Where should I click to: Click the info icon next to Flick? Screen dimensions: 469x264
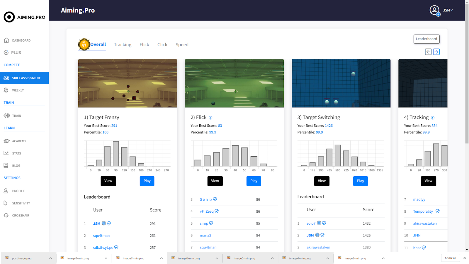[210, 118]
